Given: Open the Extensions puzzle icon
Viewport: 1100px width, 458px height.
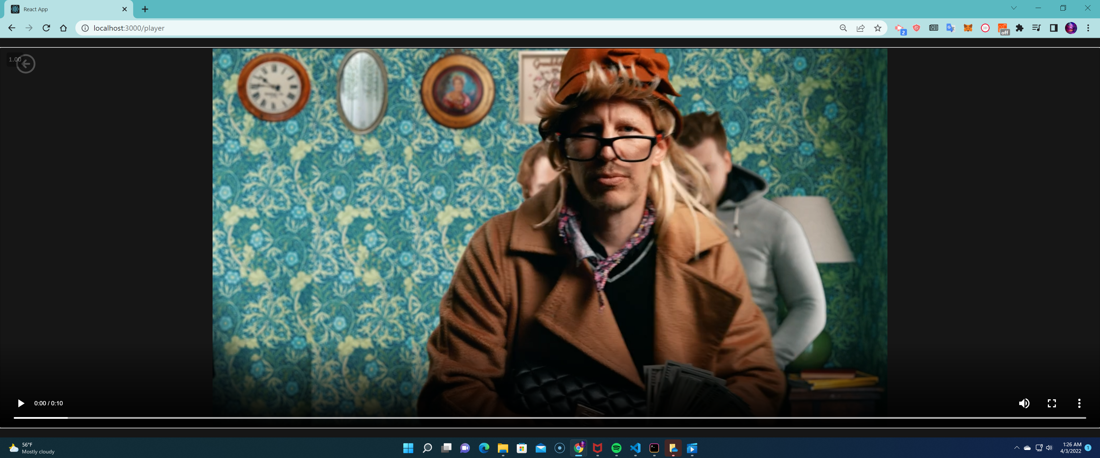Looking at the screenshot, I should (1019, 28).
